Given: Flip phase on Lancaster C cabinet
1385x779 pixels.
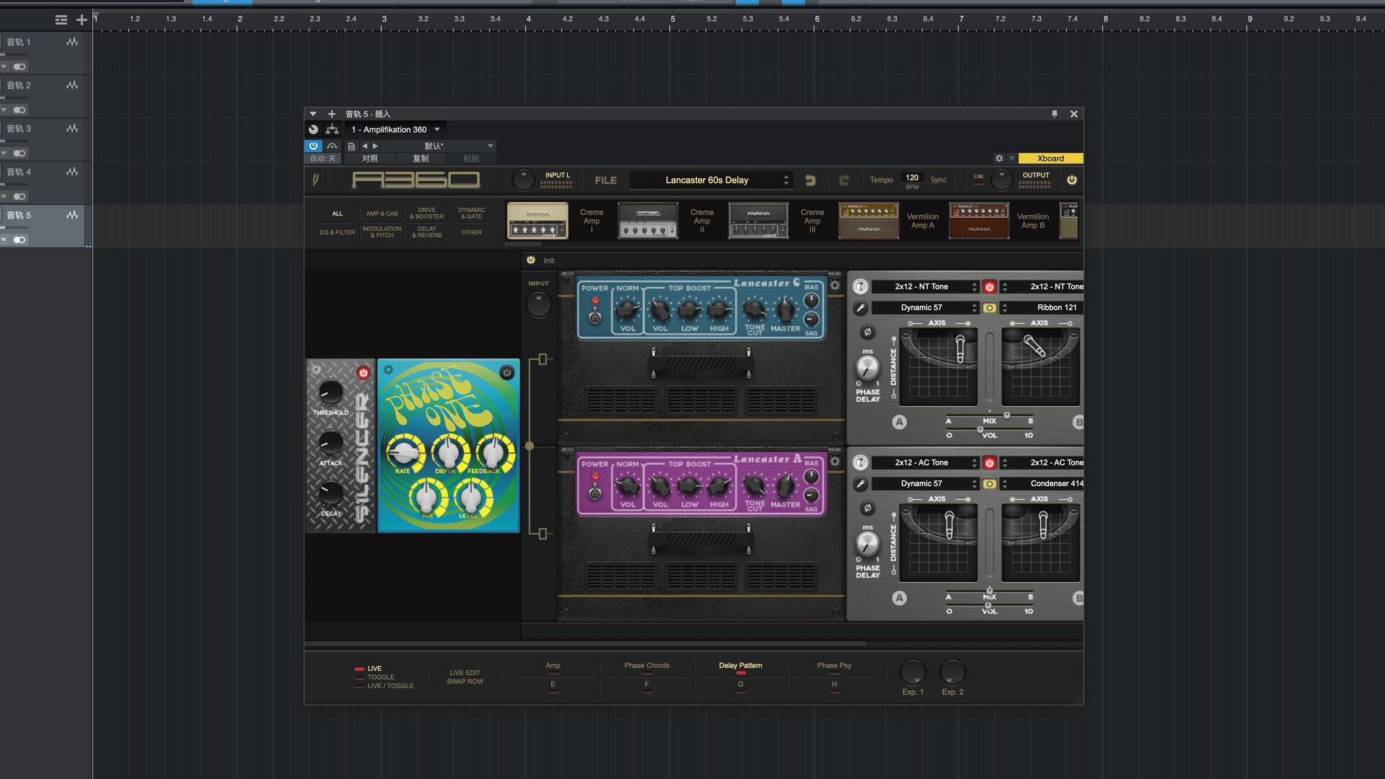Looking at the screenshot, I should (867, 332).
